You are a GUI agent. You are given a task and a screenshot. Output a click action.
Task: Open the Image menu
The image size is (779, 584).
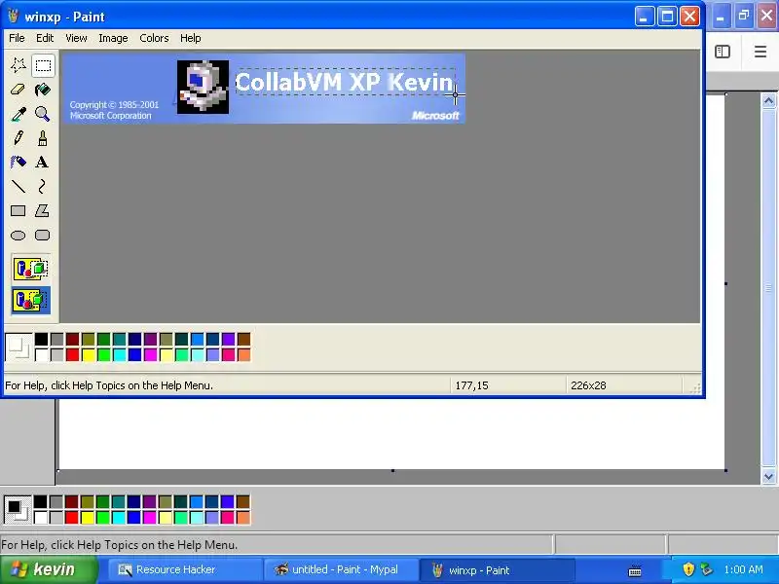click(113, 38)
